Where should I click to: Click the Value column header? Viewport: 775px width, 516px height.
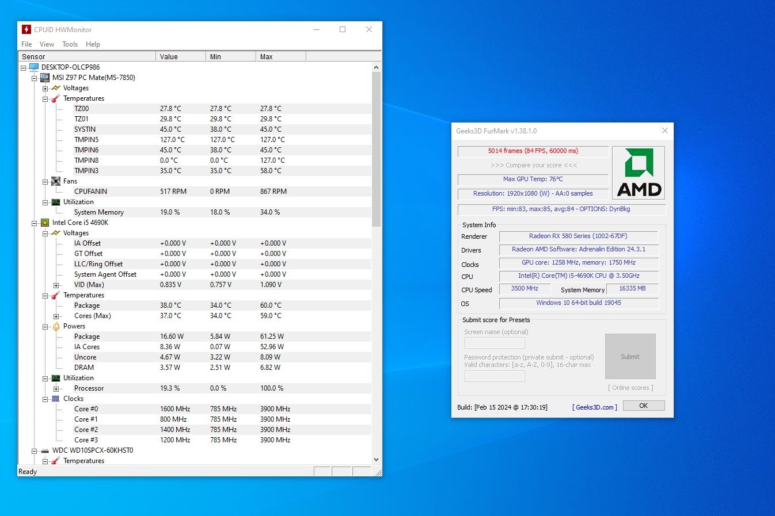coord(181,56)
